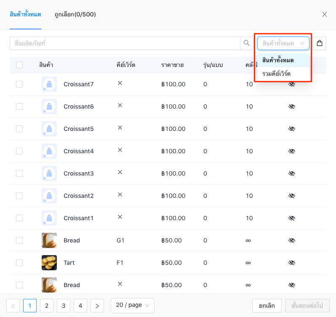Focus the ชื่อผลิตภัณฑ์ search field

(125, 43)
